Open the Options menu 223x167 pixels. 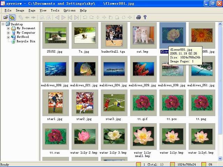pyautogui.click(x=69, y=10)
